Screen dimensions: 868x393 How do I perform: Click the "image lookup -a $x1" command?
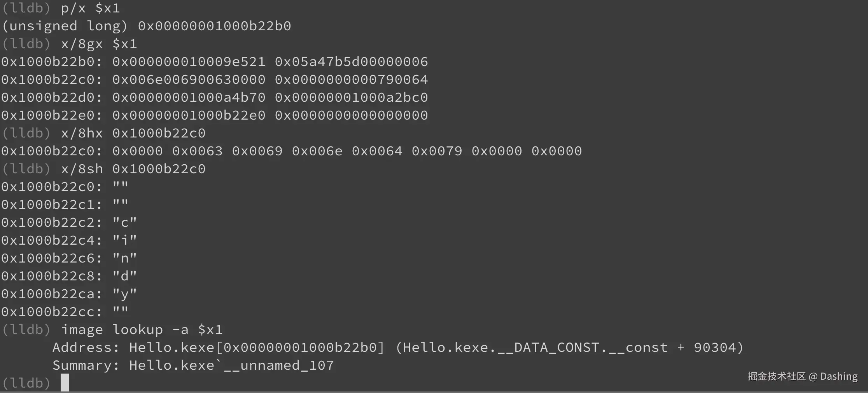(142, 330)
